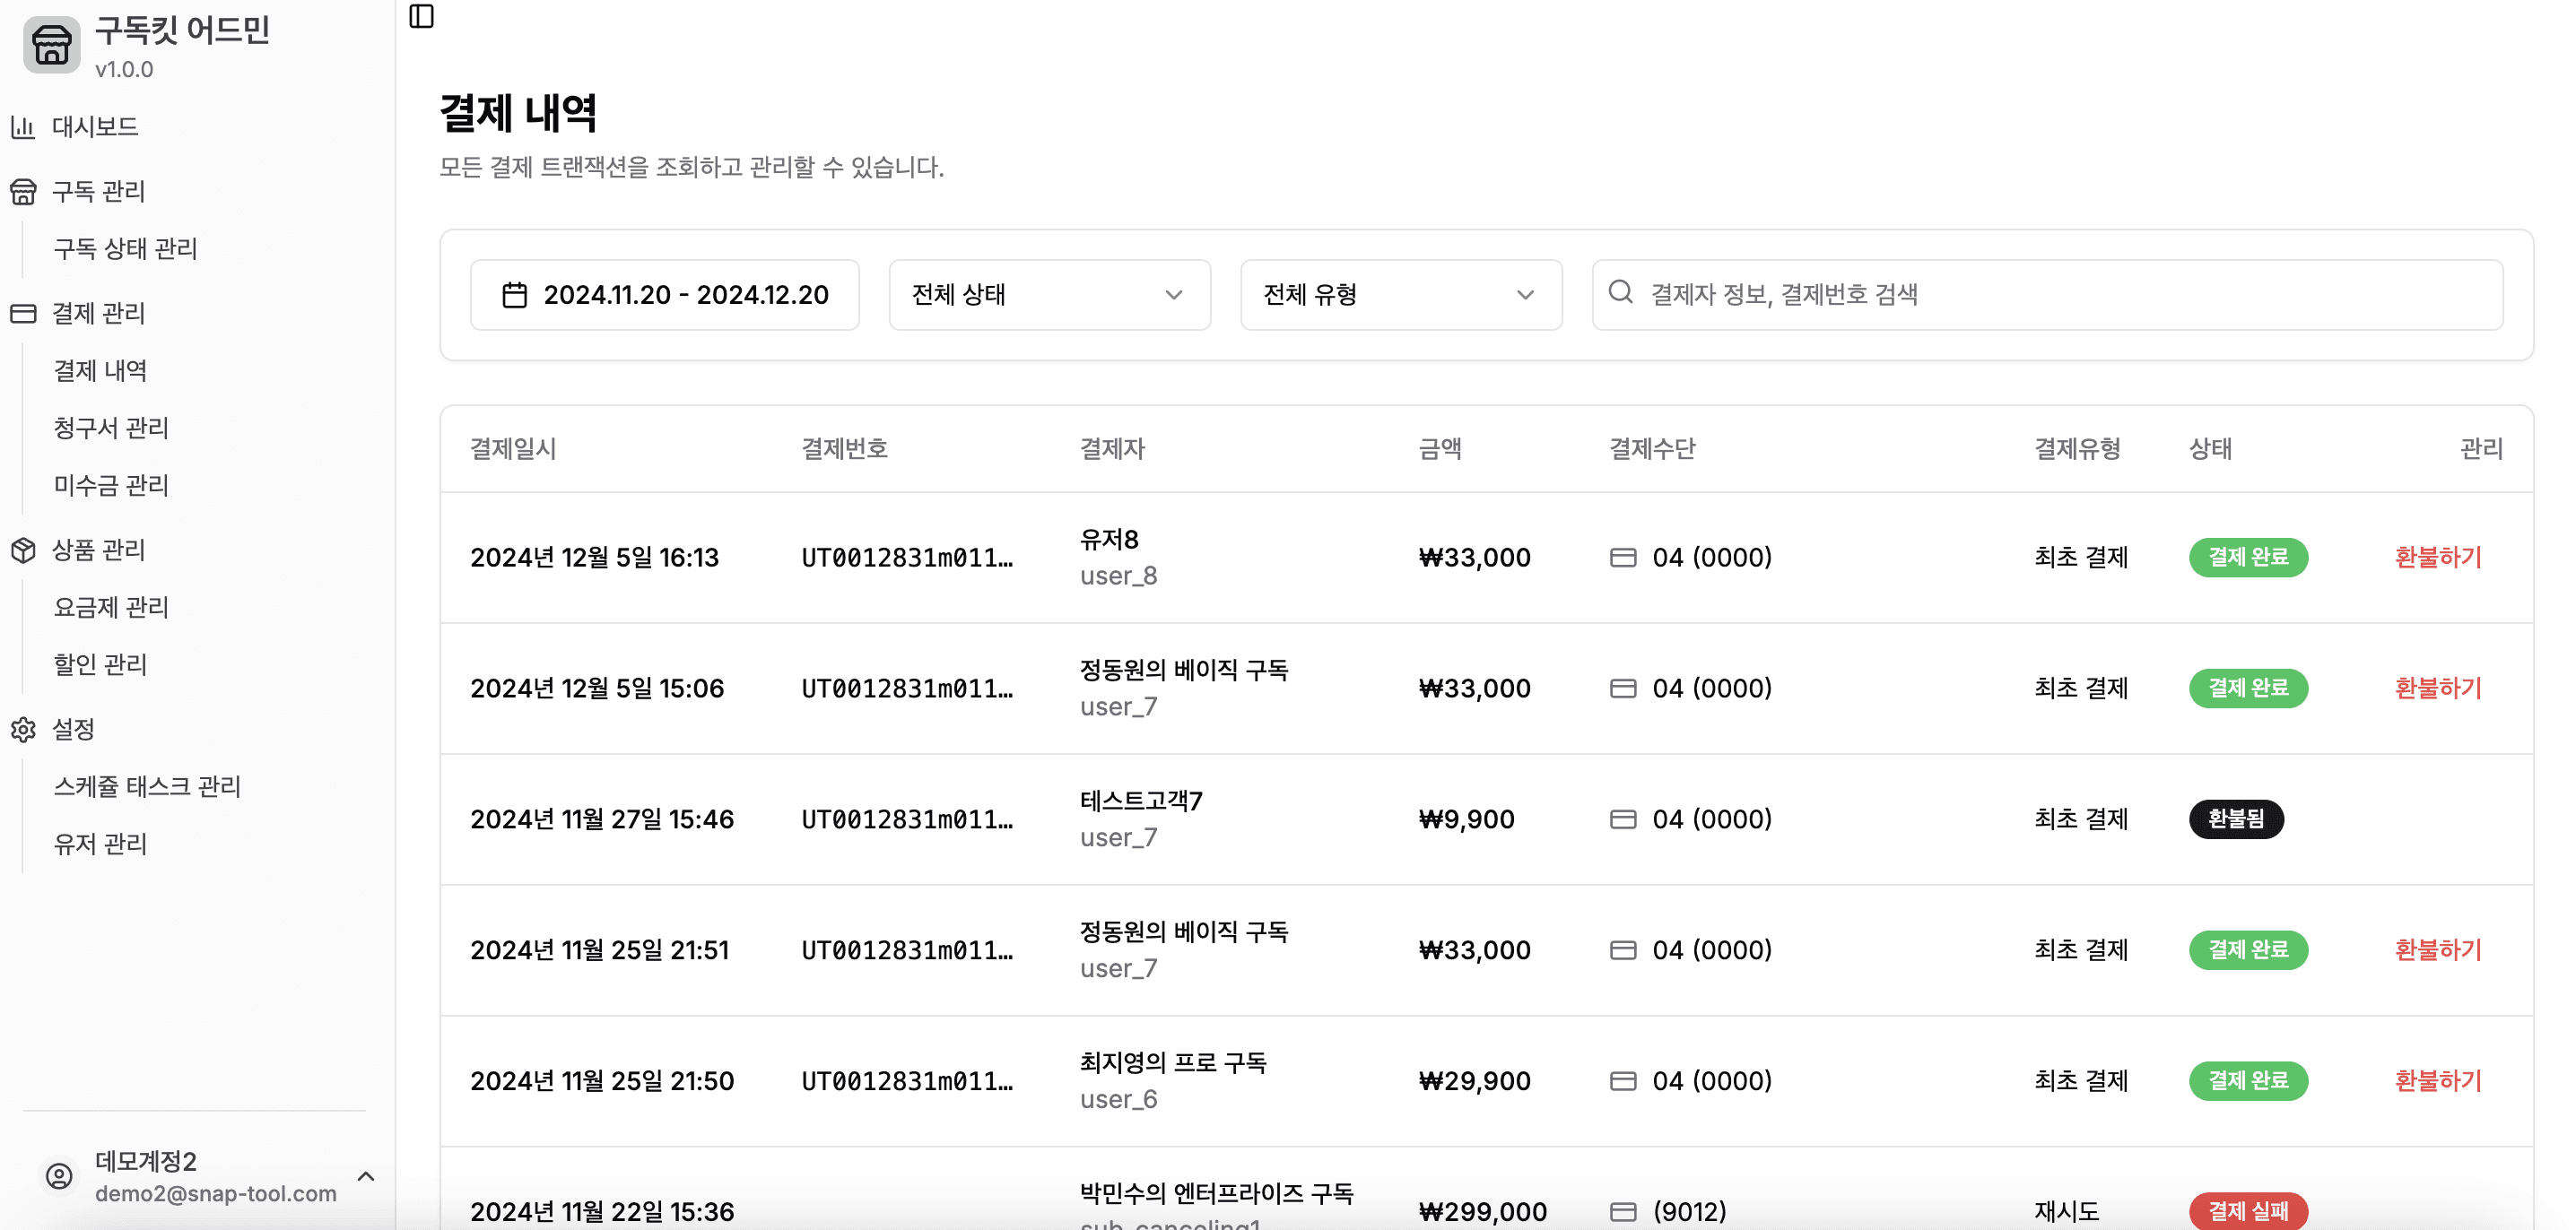This screenshot has height=1230, width=2576.
Task: Click the demo2@snap-tool.com account email
Action: point(216,1194)
